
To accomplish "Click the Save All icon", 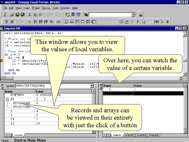I will point(23,15).
